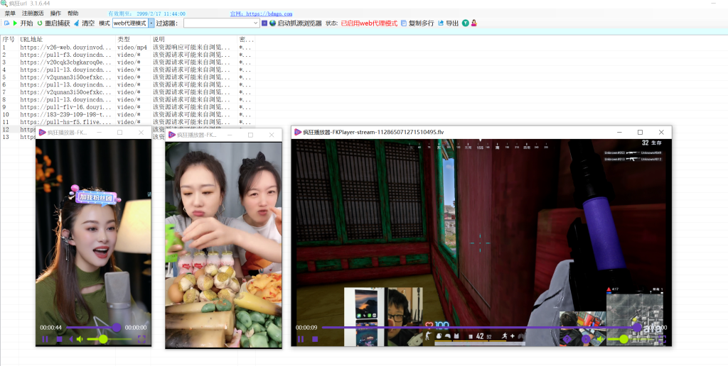Click the 疯狂url app icon in title bar
The image size is (728, 366).
(x=4, y=4)
